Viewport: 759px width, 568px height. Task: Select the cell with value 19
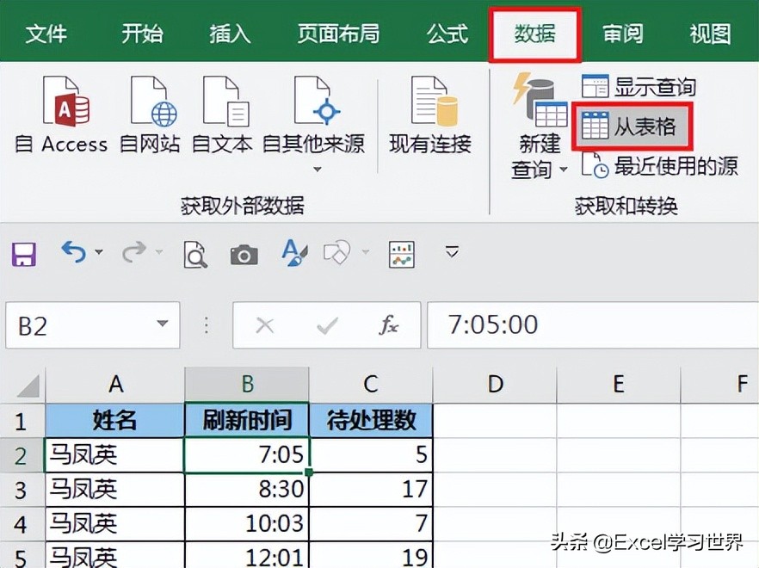pyautogui.click(x=371, y=555)
